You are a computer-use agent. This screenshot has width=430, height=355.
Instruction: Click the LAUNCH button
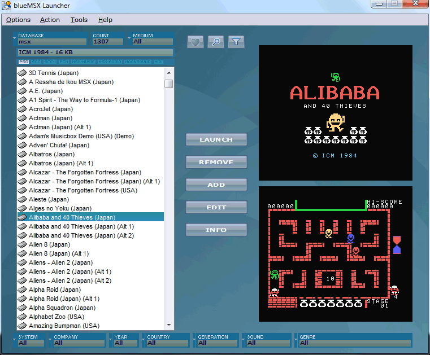216,140
